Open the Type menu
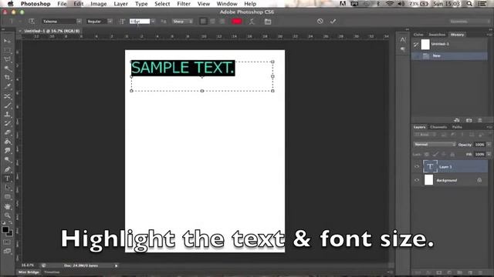 [141, 4]
